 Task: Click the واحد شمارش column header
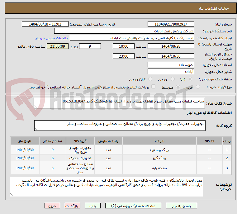click(108, 141)
